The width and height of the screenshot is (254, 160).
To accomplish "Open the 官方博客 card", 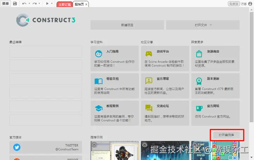I will [x=165, y=86].
